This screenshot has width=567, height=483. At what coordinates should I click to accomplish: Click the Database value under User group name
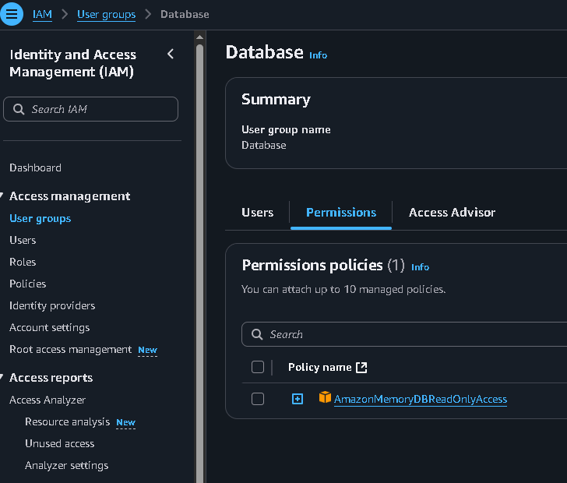[264, 146]
